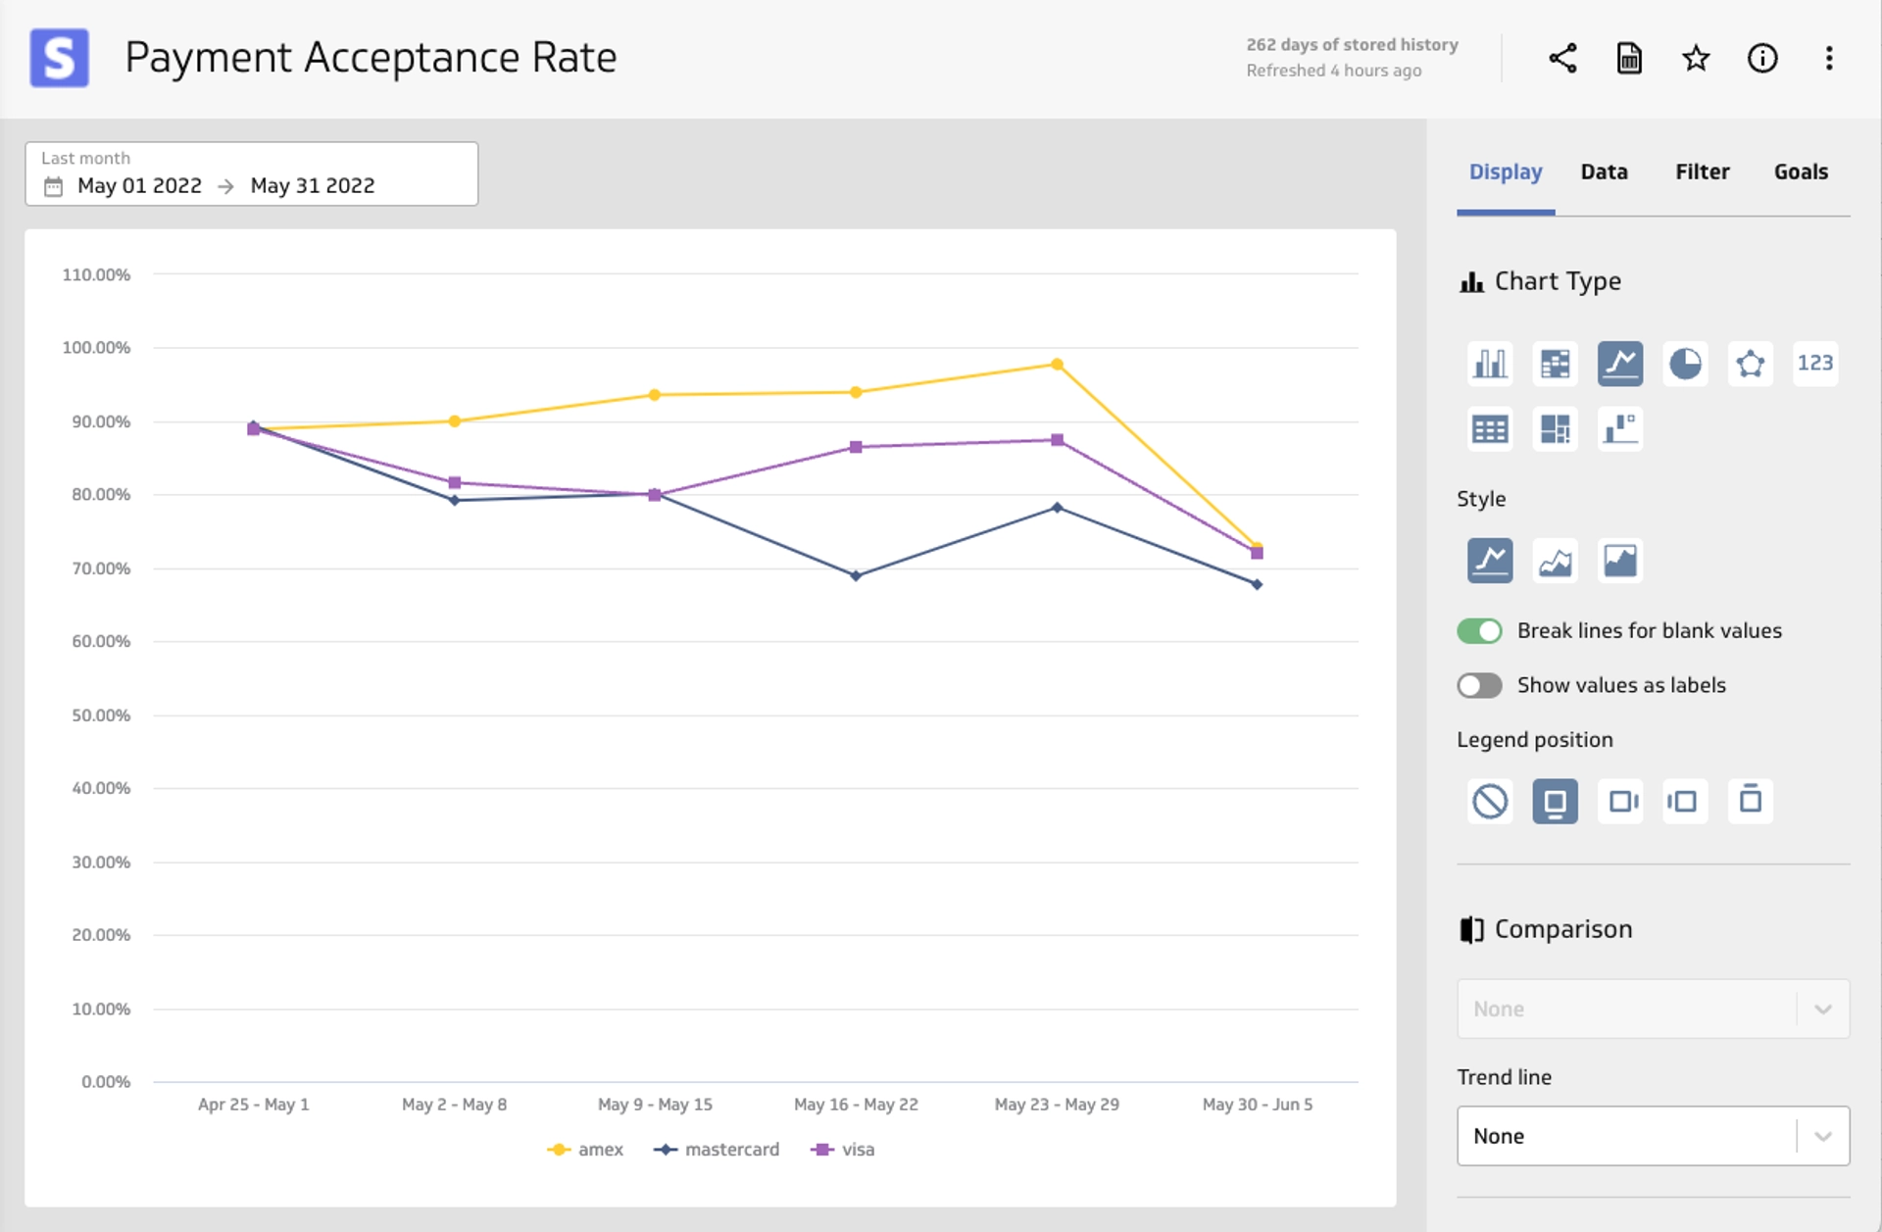Click the amex point for May 23 - May 29
This screenshot has width=1882, height=1232.
click(x=1057, y=365)
